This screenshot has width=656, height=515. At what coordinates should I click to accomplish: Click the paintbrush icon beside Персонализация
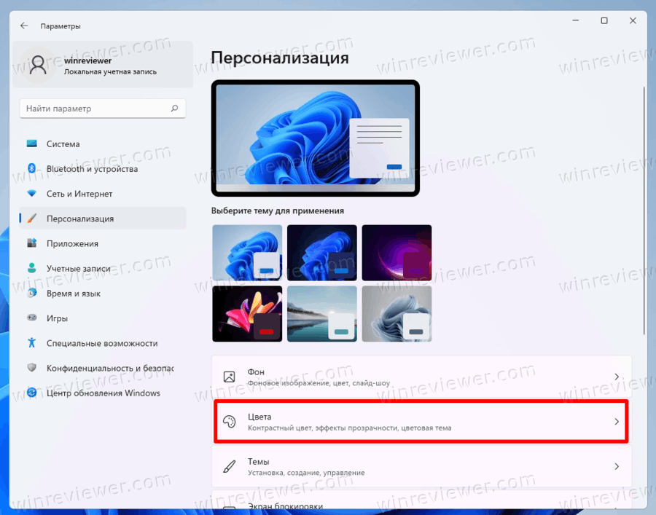32,219
